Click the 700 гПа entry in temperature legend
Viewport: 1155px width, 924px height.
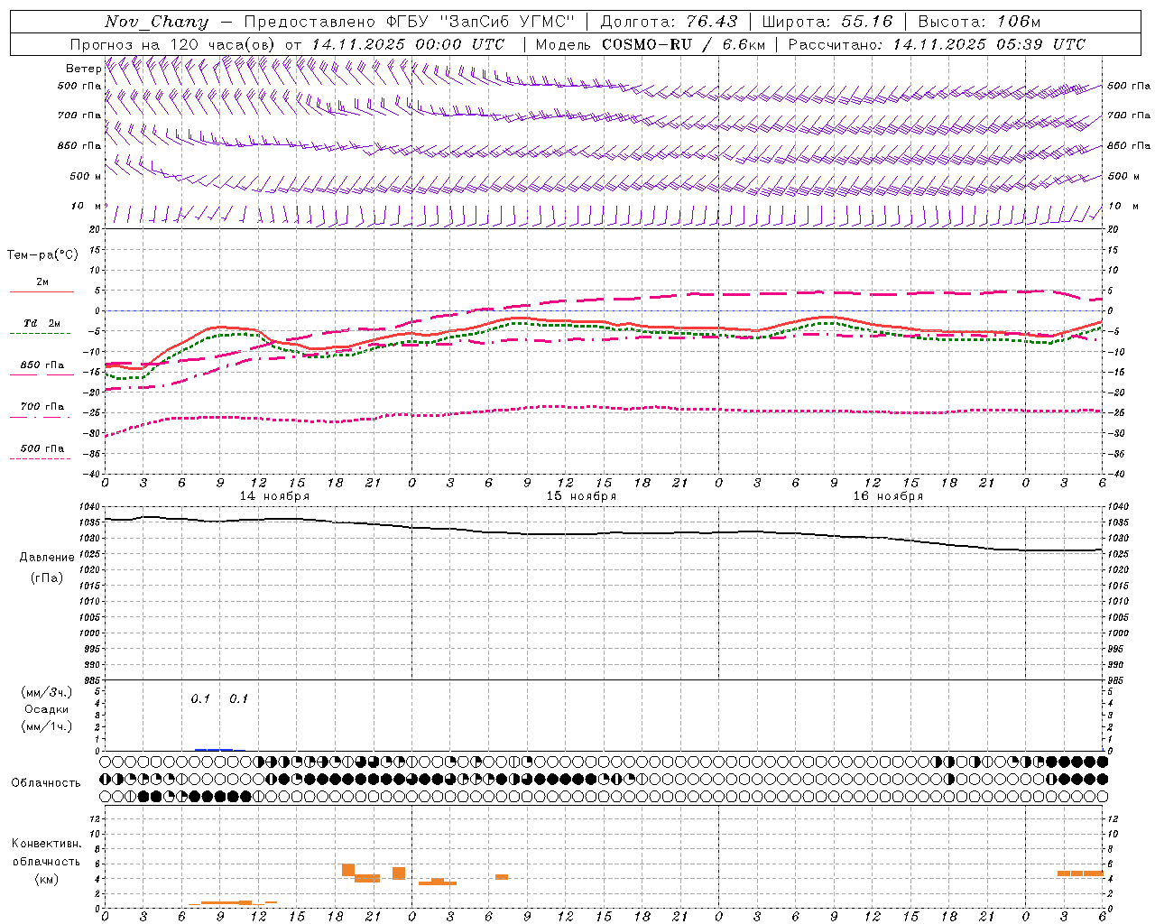point(42,407)
